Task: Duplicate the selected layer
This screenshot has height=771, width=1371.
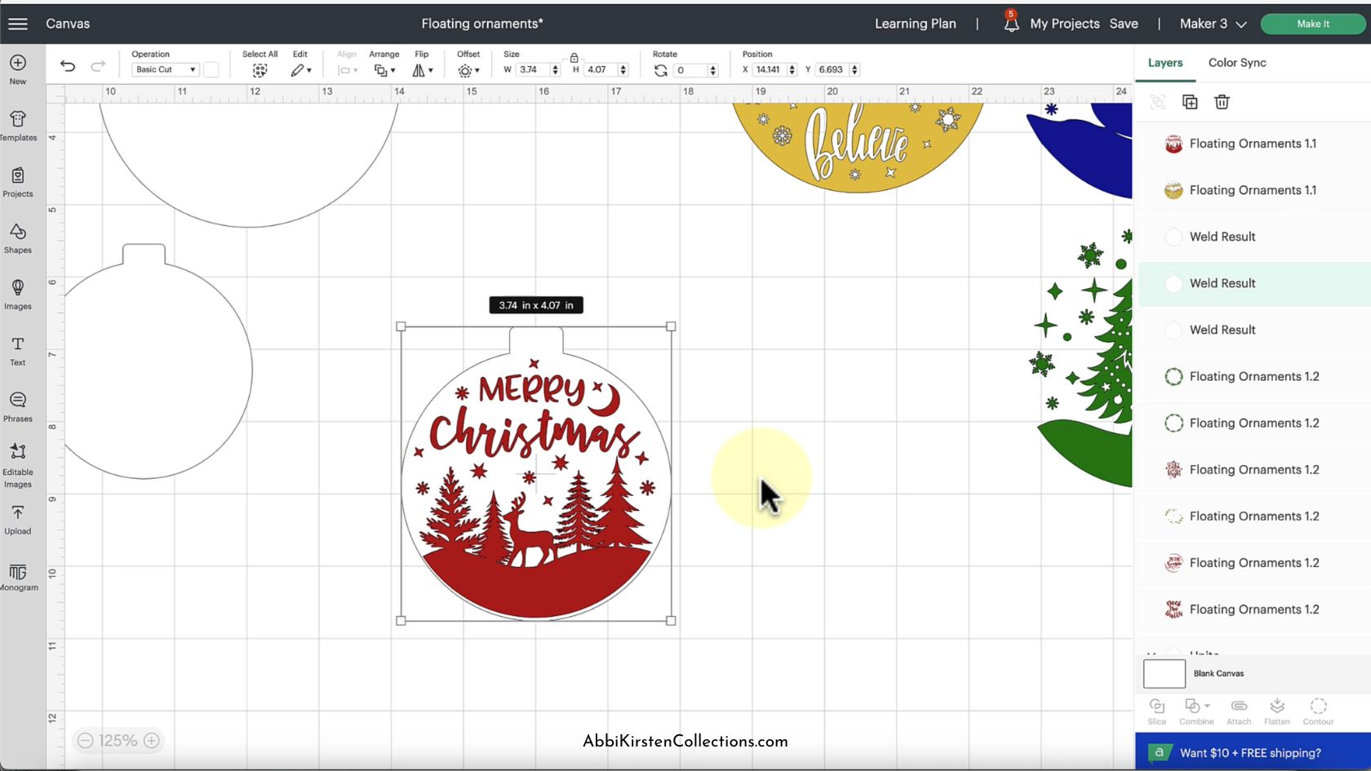Action: (1190, 102)
